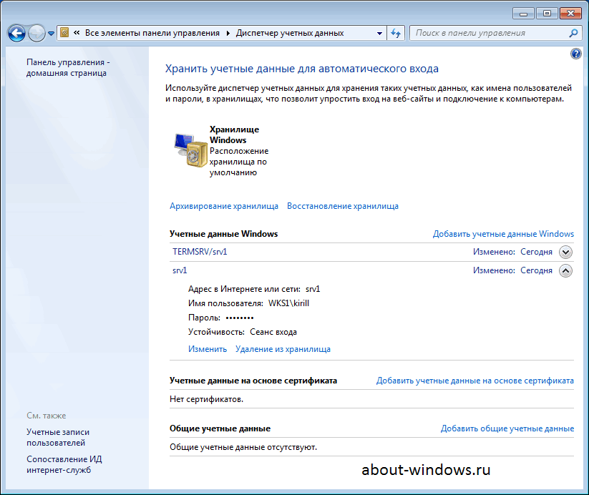Open help via the question mark icon
This screenshot has width=589, height=495.
(575, 53)
